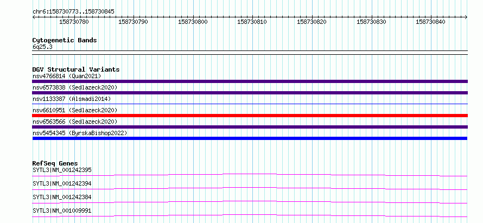
Task: Click the 6q25.3 band label
Action: pyautogui.click(x=42, y=47)
